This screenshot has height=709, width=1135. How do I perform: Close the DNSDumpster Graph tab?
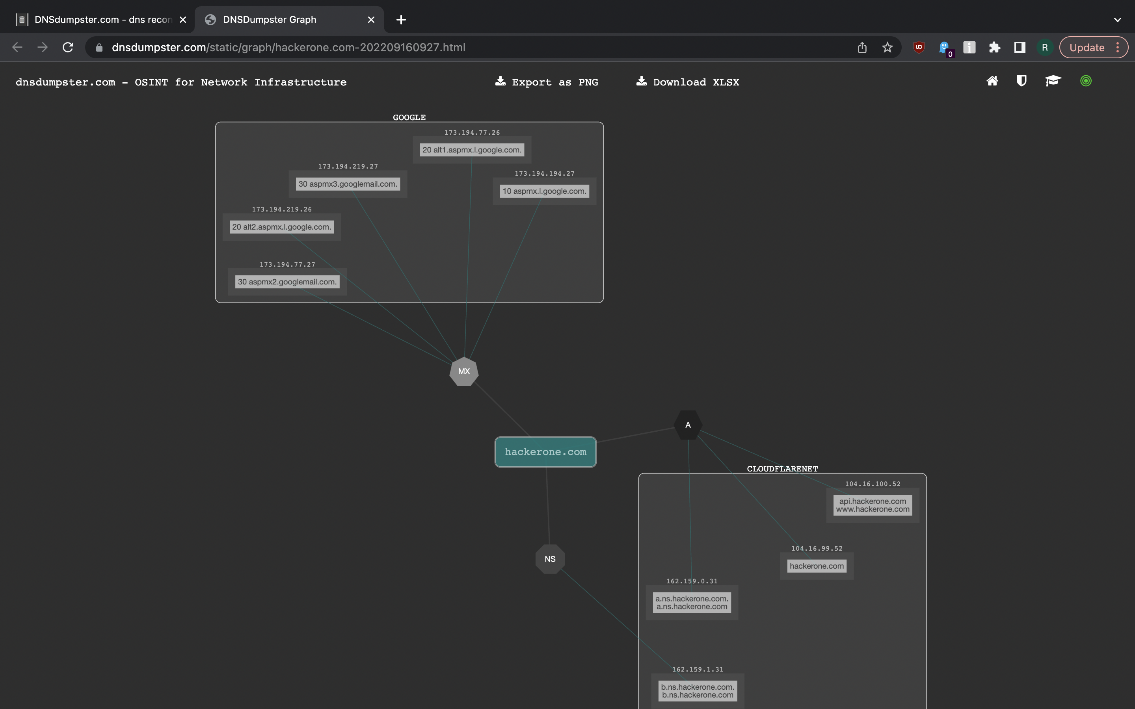point(371,20)
